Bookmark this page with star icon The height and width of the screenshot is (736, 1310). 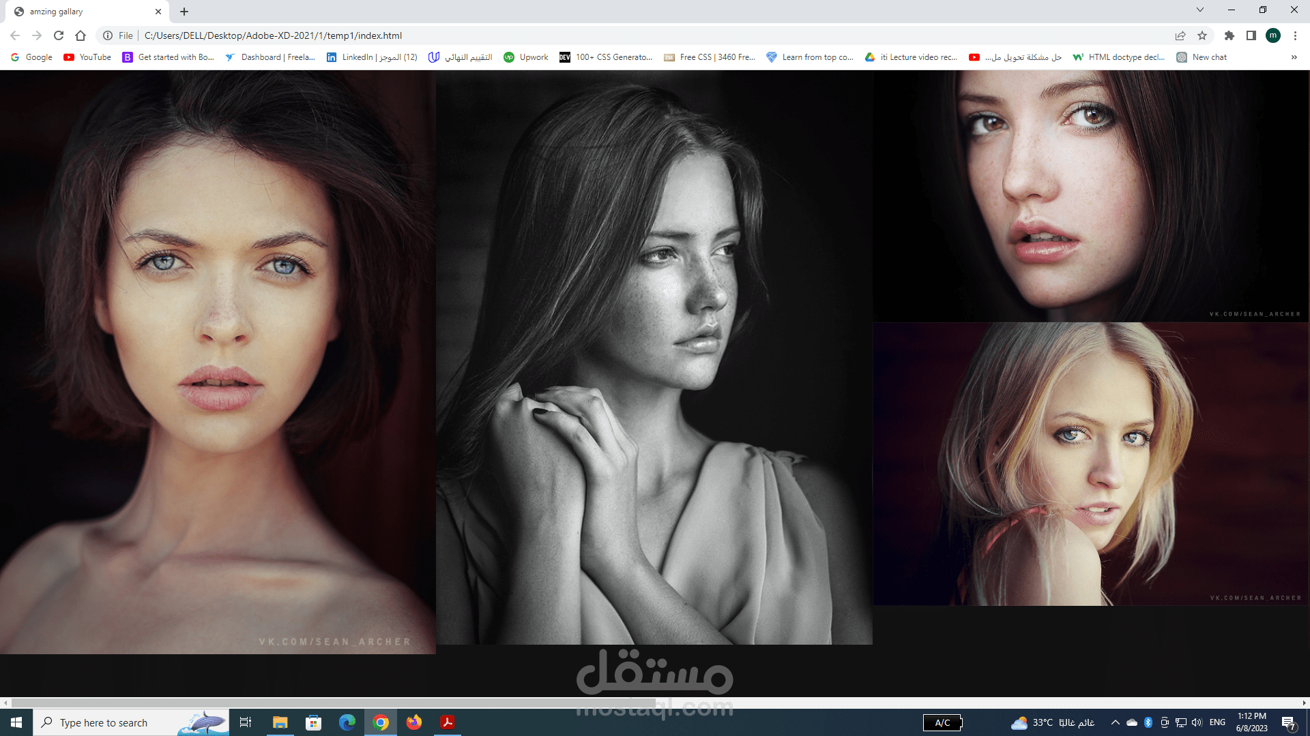point(1202,35)
